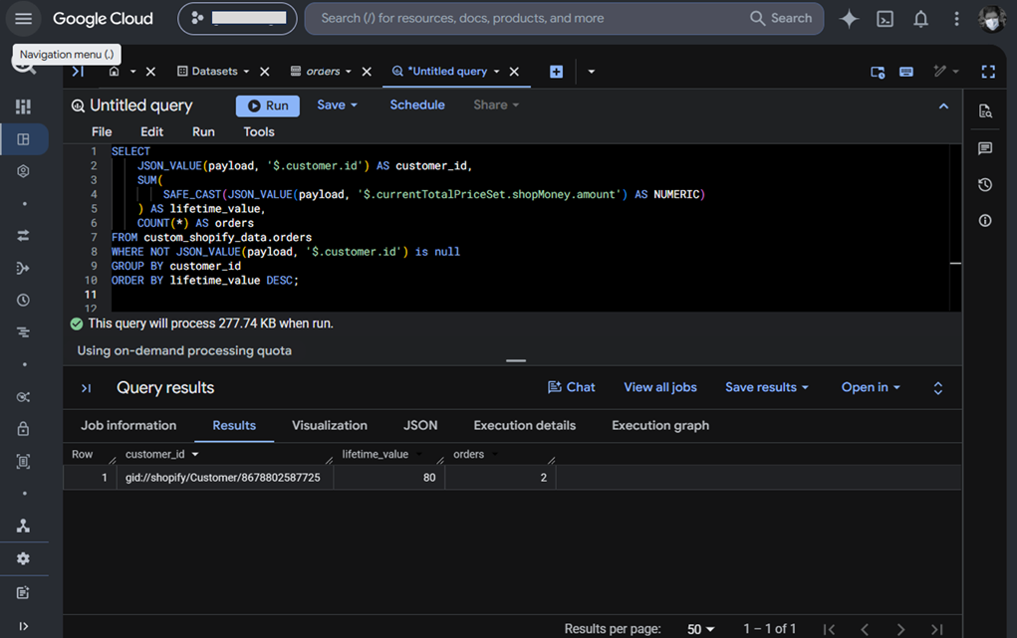Expand the orders tab dropdown arrow
The height and width of the screenshot is (638, 1017).
tap(349, 72)
